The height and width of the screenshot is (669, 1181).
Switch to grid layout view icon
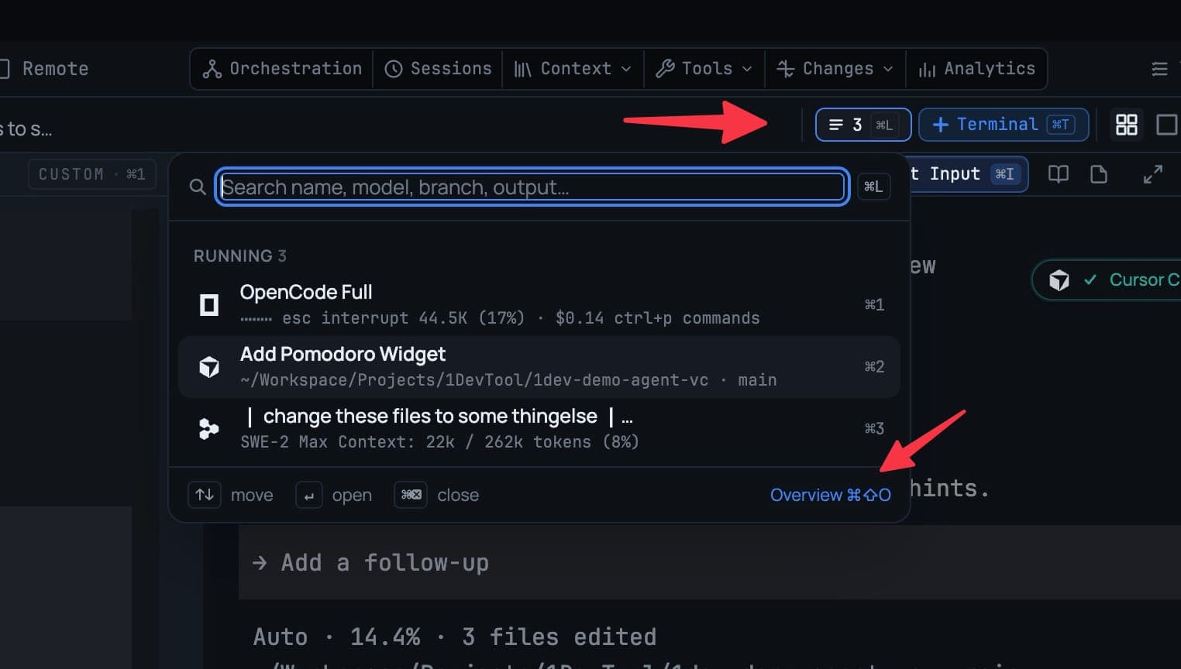click(1126, 125)
